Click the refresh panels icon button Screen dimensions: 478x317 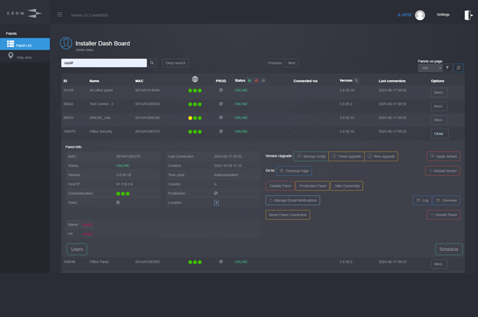pyautogui.click(x=458, y=68)
